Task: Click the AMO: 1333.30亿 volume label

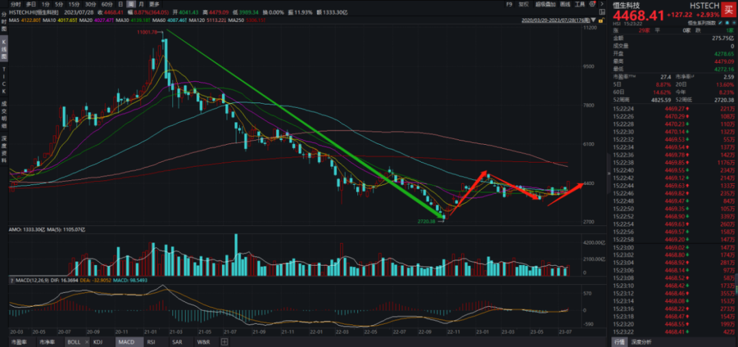Action: [x=27, y=230]
